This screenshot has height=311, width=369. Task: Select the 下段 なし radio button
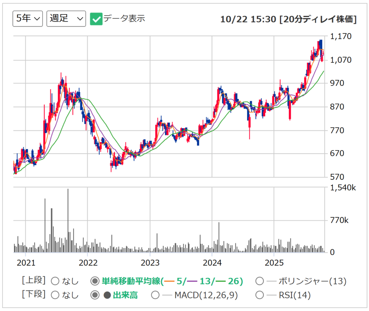click(55, 295)
